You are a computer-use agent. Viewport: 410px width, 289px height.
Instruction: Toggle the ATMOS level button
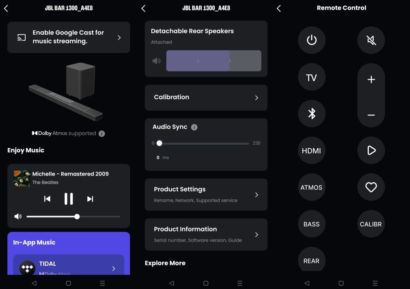312,187
